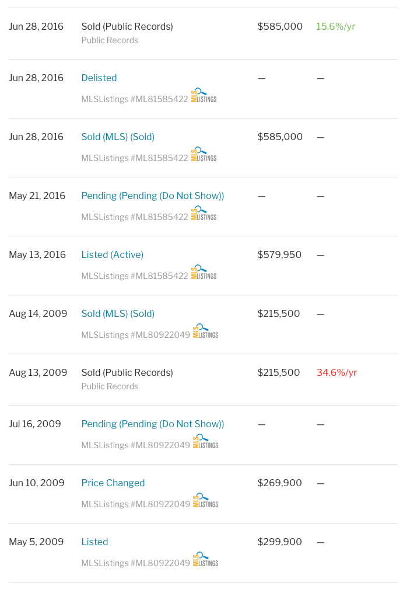Click MLSListings logo in Jun 2016 Delisted row
The image size is (403, 593).
tap(204, 95)
